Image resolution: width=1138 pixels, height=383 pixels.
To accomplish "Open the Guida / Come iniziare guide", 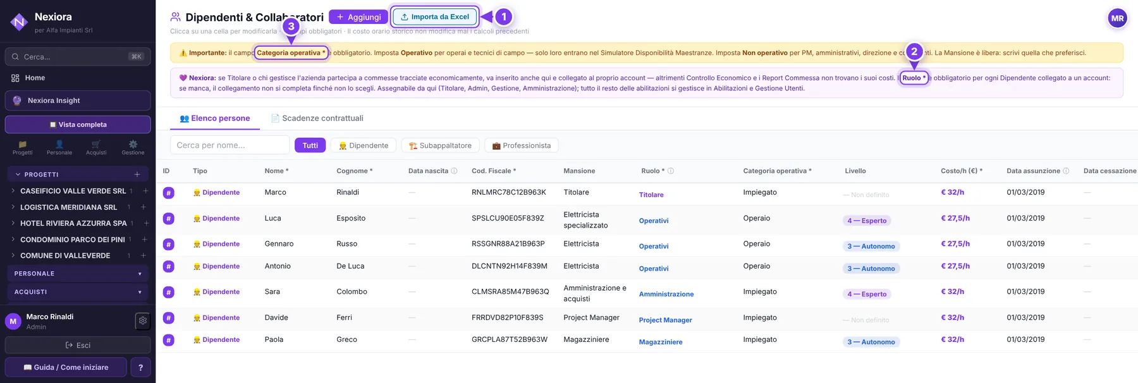I will (x=66, y=367).
